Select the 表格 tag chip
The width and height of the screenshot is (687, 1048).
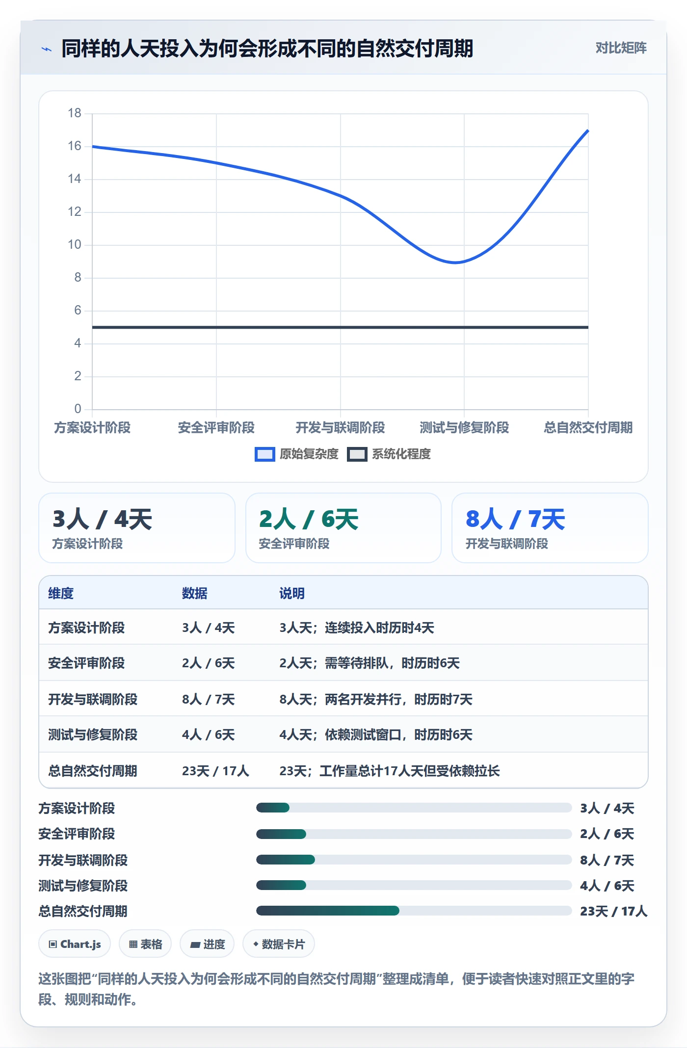(x=145, y=943)
